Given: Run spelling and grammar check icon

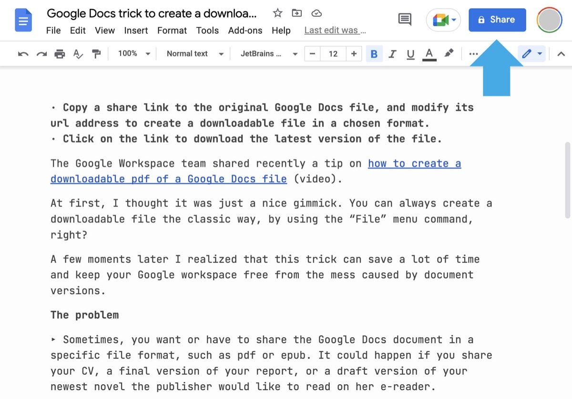Looking at the screenshot, I should (x=78, y=53).
